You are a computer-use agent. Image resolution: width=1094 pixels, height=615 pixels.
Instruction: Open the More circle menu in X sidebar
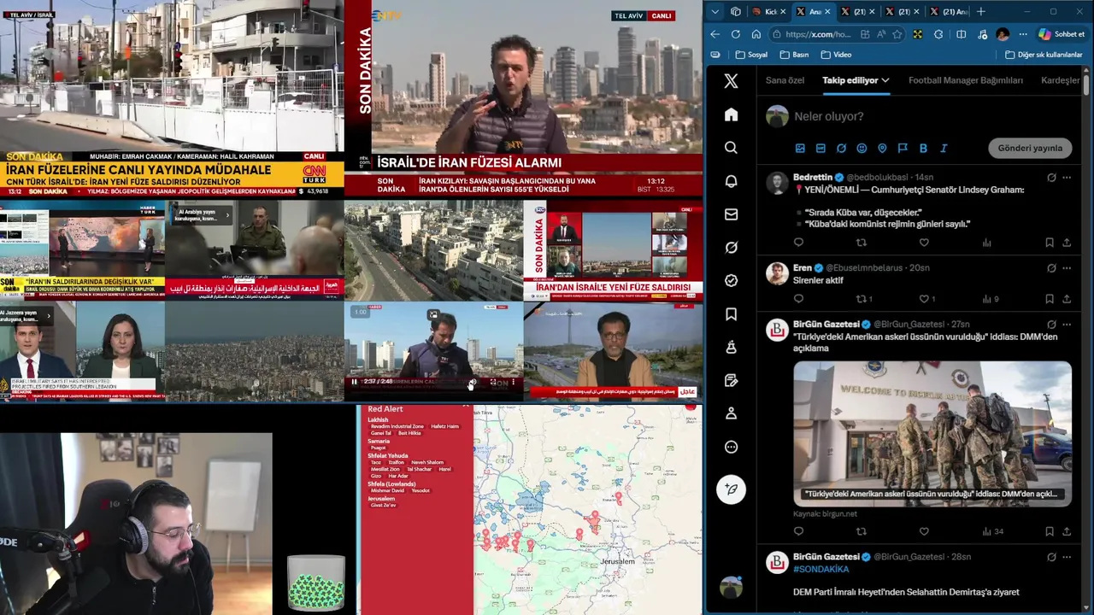(x=731, y=447)
